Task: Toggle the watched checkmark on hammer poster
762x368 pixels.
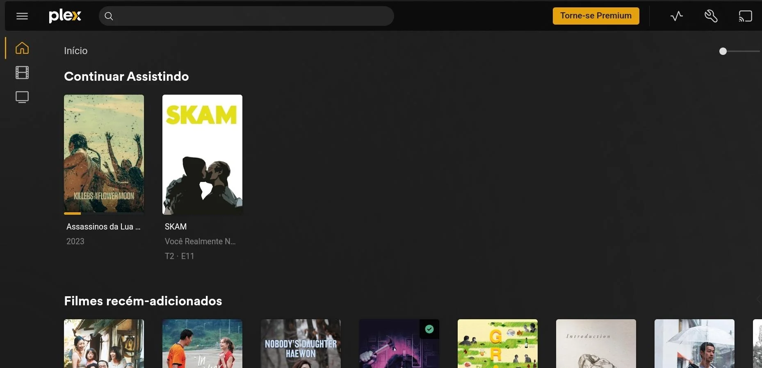Action: pyautogui.click(x=429, y=329)
